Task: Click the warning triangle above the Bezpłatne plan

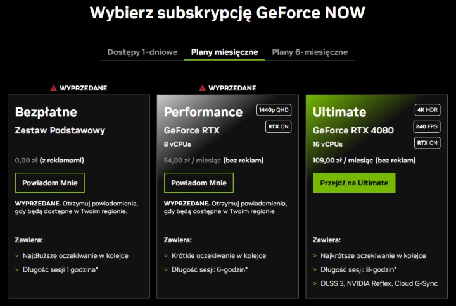Action: [54, 88]
